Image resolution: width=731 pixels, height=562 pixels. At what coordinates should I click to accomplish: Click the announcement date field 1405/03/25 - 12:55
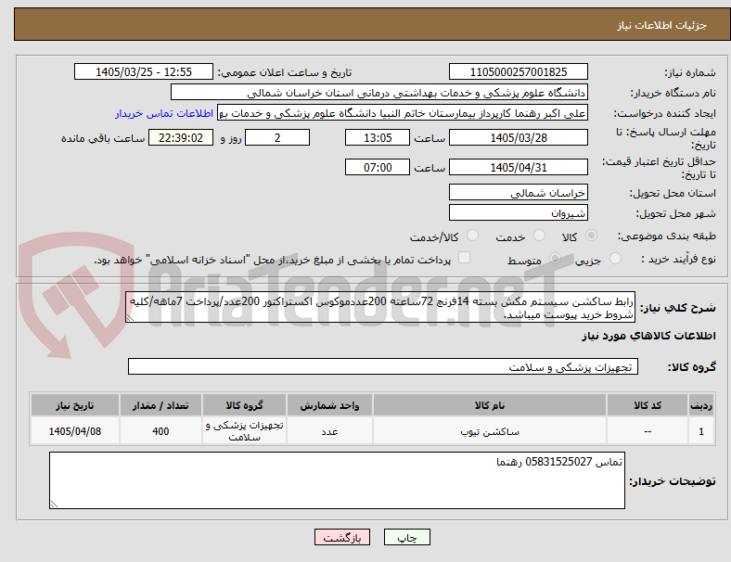tap(144, 71)
